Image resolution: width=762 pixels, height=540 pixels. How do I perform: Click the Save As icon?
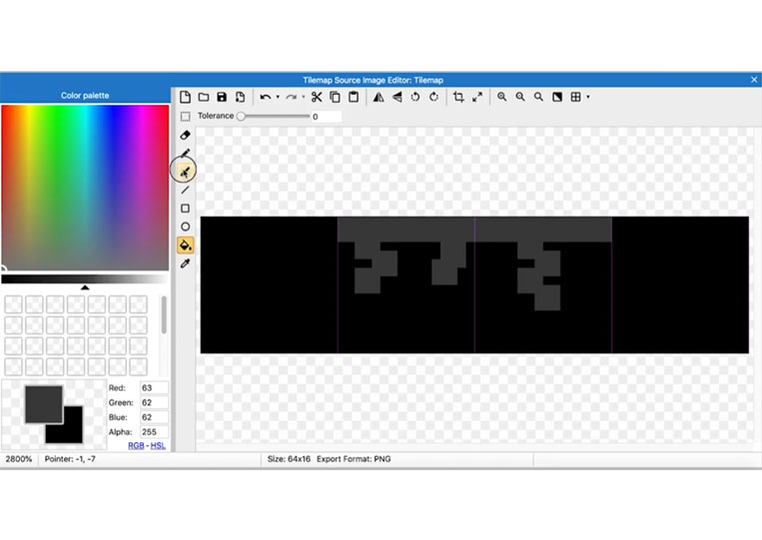pos(240,97)
